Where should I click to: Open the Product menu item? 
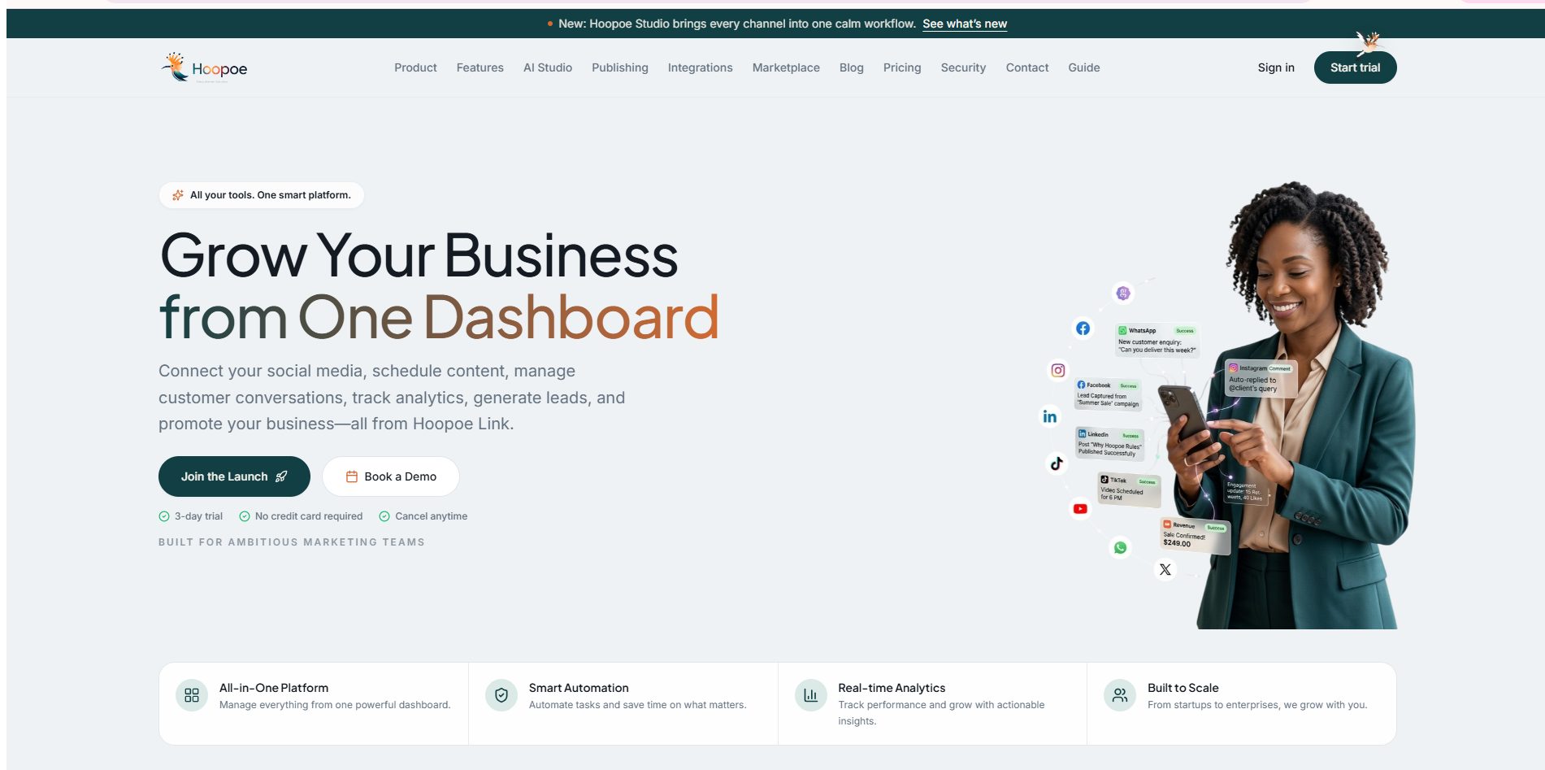point(415,67)
